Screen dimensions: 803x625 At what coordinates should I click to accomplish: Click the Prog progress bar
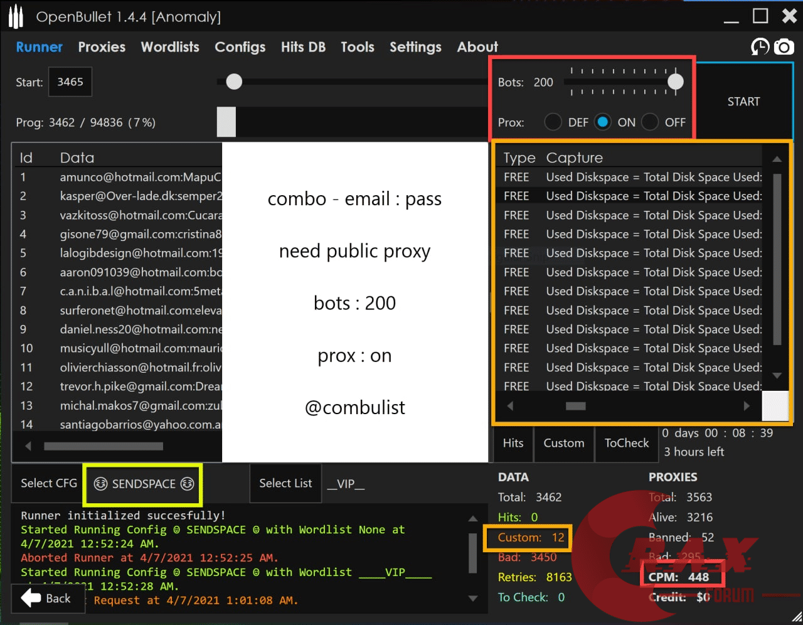point(352,122)
